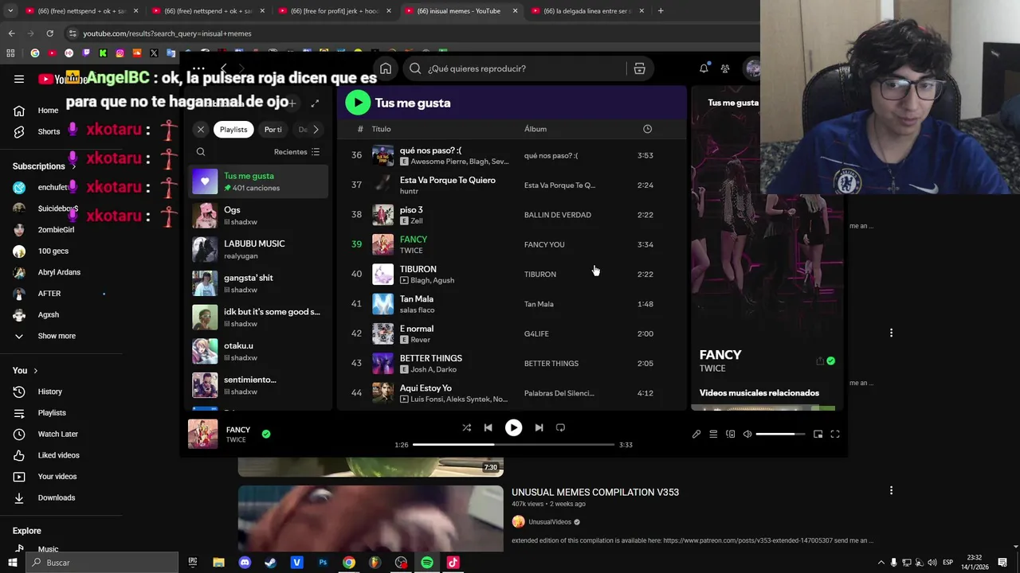Open Spotify queue icon
Image resolution: width=1020 pixels, height=573 pixels.
coord(713,434)
